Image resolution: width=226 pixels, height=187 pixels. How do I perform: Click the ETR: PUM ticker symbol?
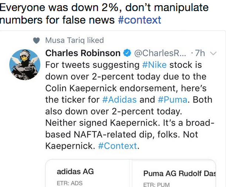coord(156,183)
